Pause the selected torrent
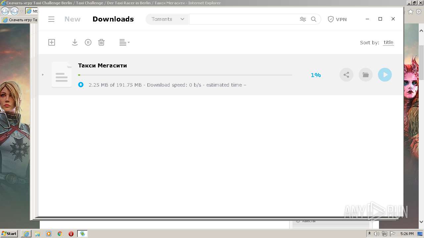This screenshot has height=238, width=424. coord(88,42)
